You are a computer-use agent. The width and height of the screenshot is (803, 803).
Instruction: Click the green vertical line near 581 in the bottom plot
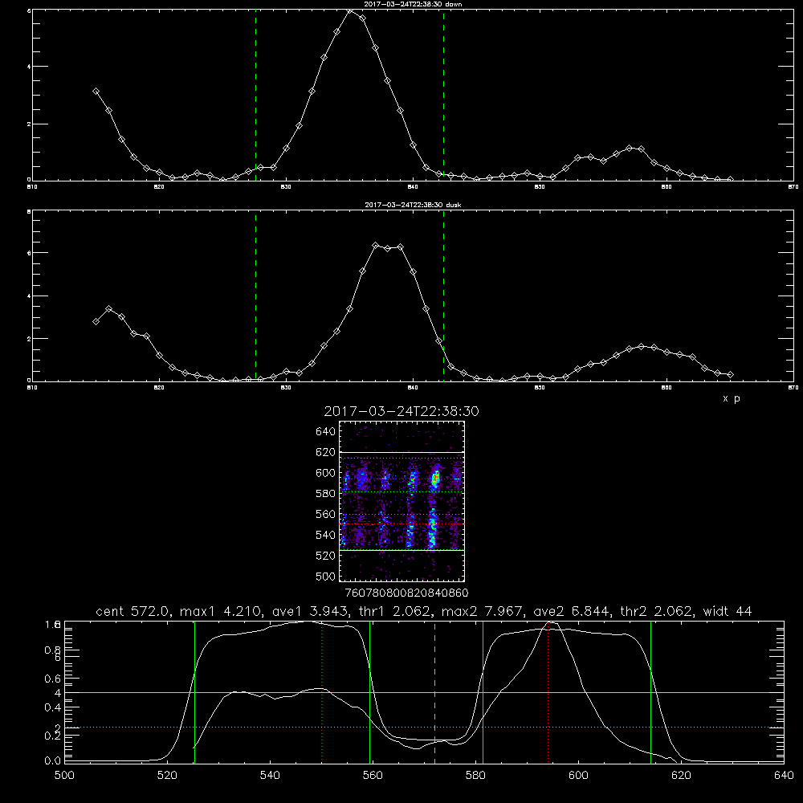coord(483,691)
